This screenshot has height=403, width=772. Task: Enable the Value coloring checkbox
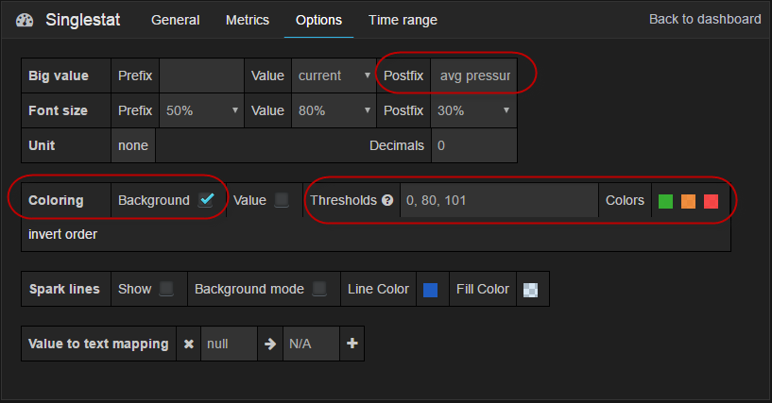click(x=282, y=200)
